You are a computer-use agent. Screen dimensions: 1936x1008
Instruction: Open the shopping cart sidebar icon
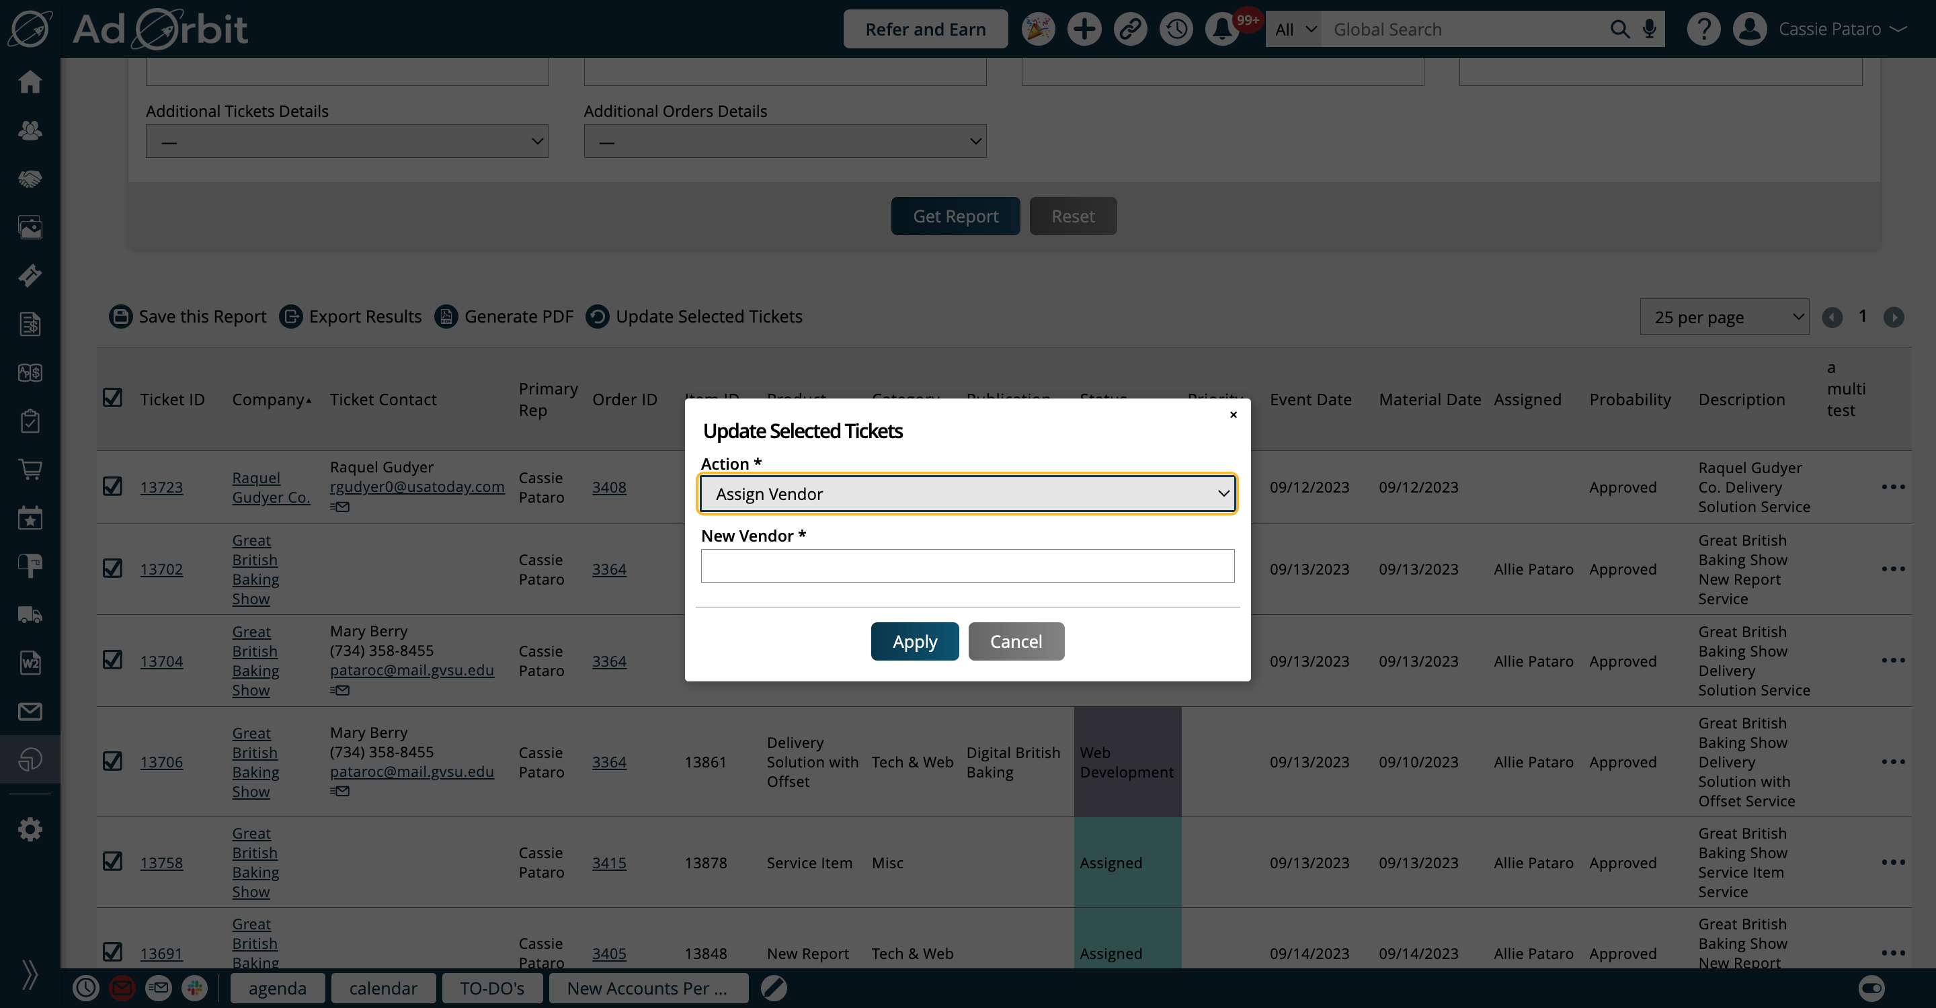click(x=30, y=470)
